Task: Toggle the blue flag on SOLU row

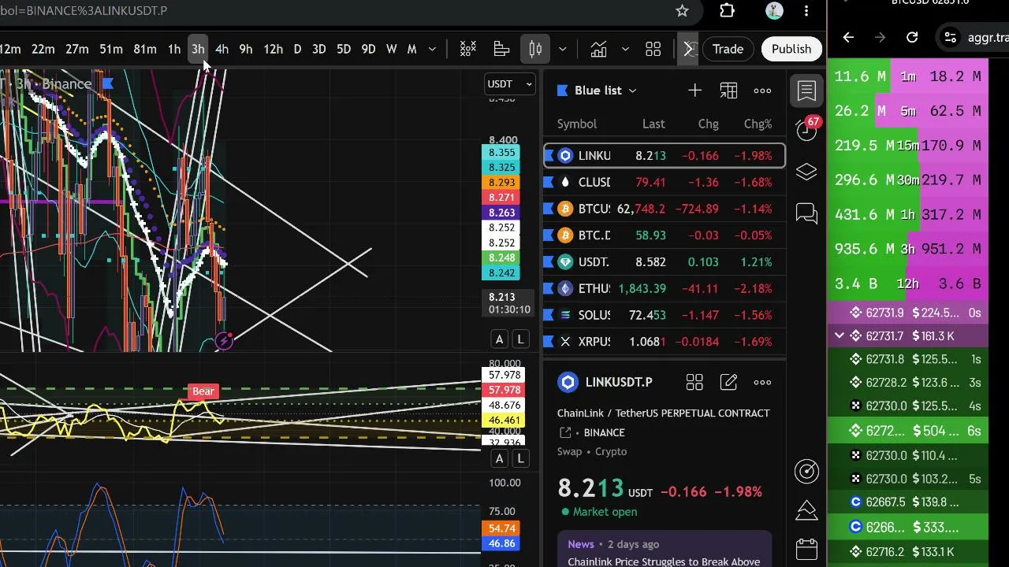Action: pyautogui.click(x=549, y=315)
